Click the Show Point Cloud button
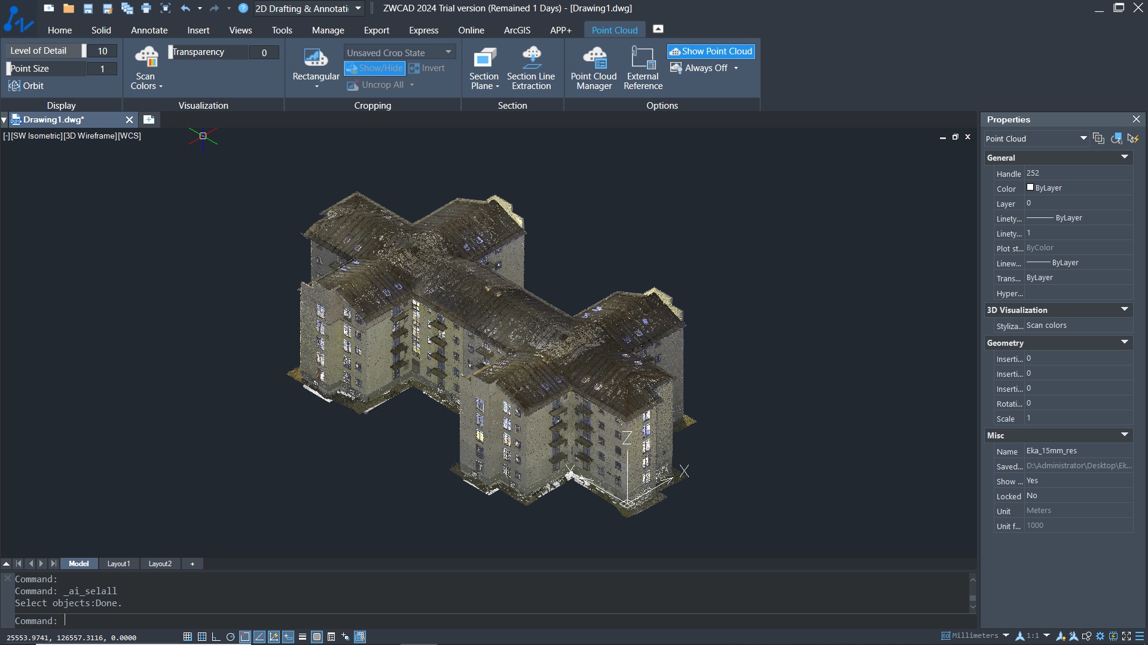Image resolution: width=1148 pixels, height=645 pixels. click(x=711, y=50)
